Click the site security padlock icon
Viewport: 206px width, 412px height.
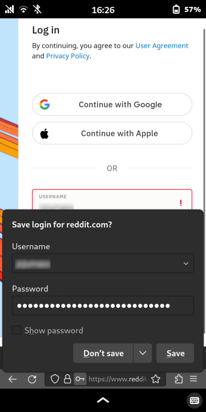point(68,379)
